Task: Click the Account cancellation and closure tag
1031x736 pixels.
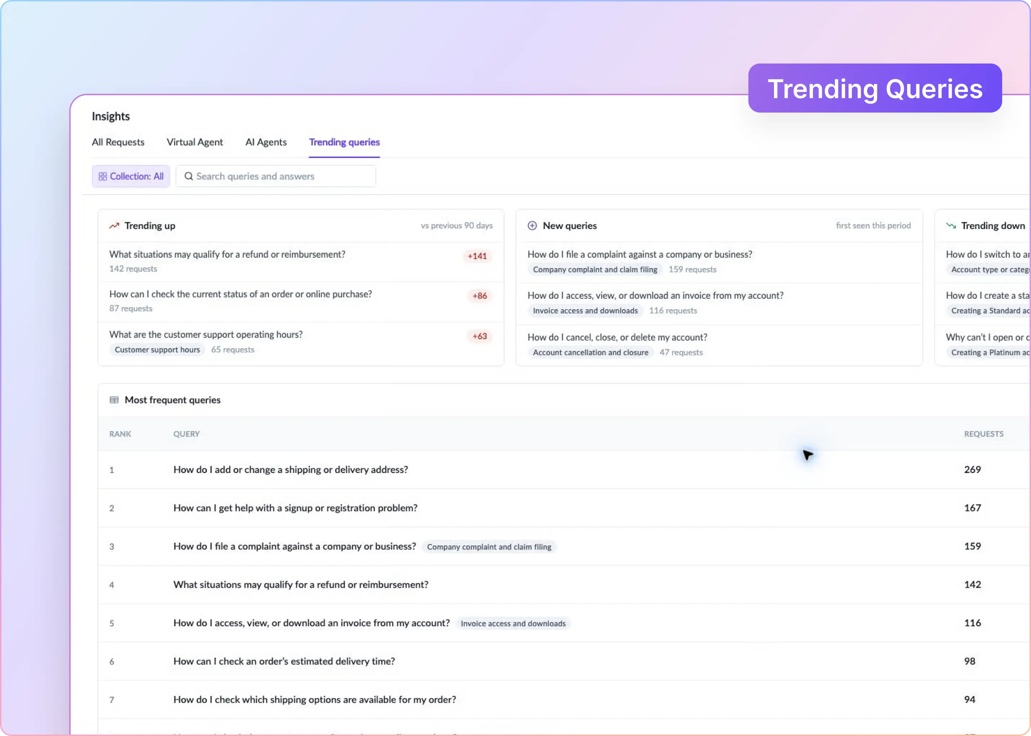Action: coord(590,352)
